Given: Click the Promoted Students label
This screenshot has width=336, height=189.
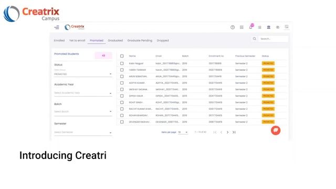Looking at the screenshot, I should [67, 54].
